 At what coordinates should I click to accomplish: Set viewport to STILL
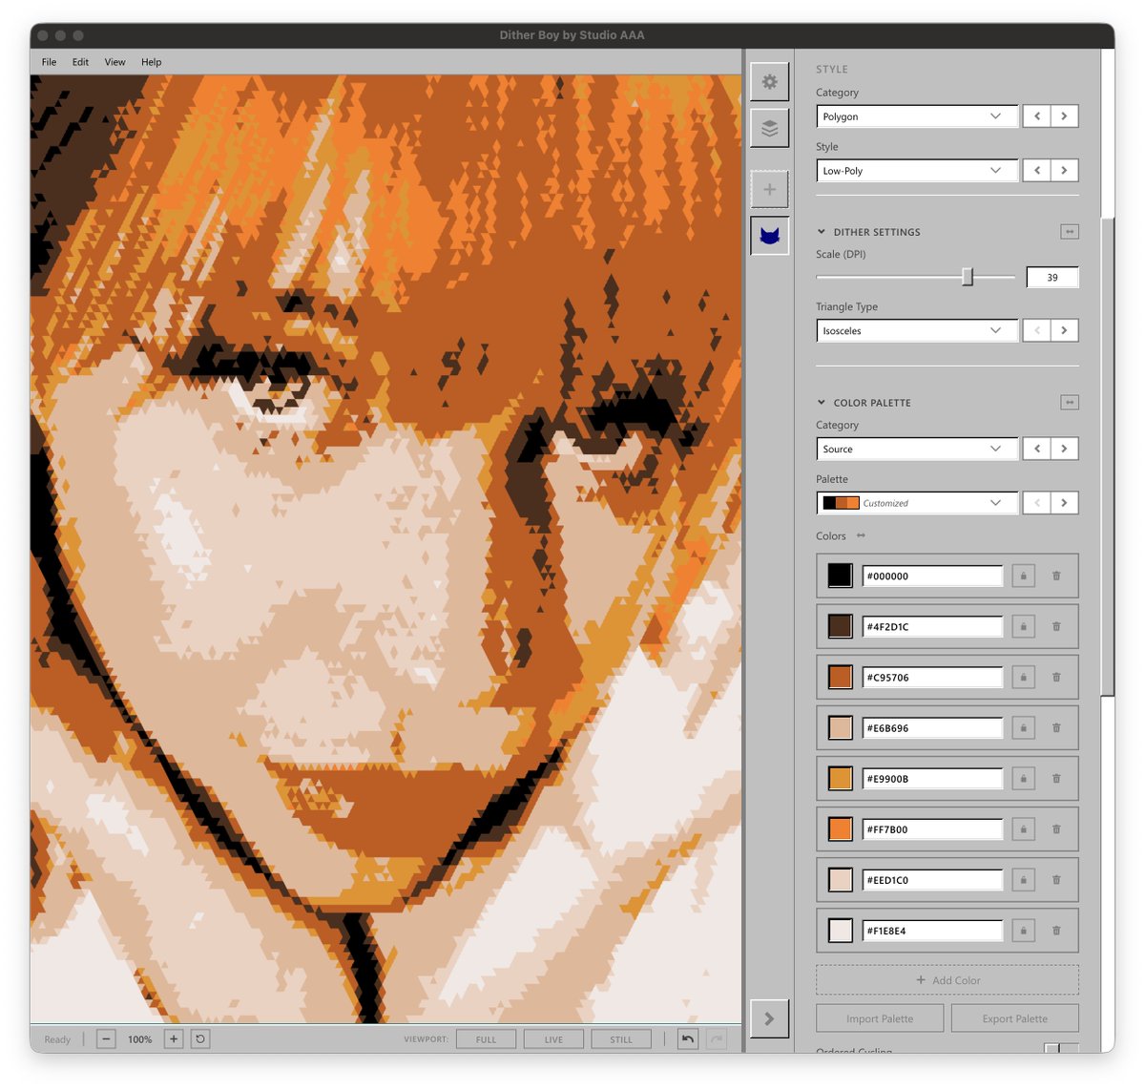tap(621, 1039)
